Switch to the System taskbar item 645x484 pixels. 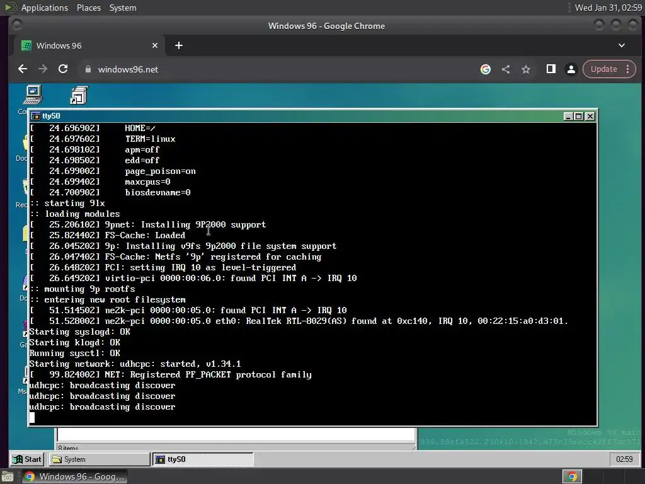coord(100,459)
